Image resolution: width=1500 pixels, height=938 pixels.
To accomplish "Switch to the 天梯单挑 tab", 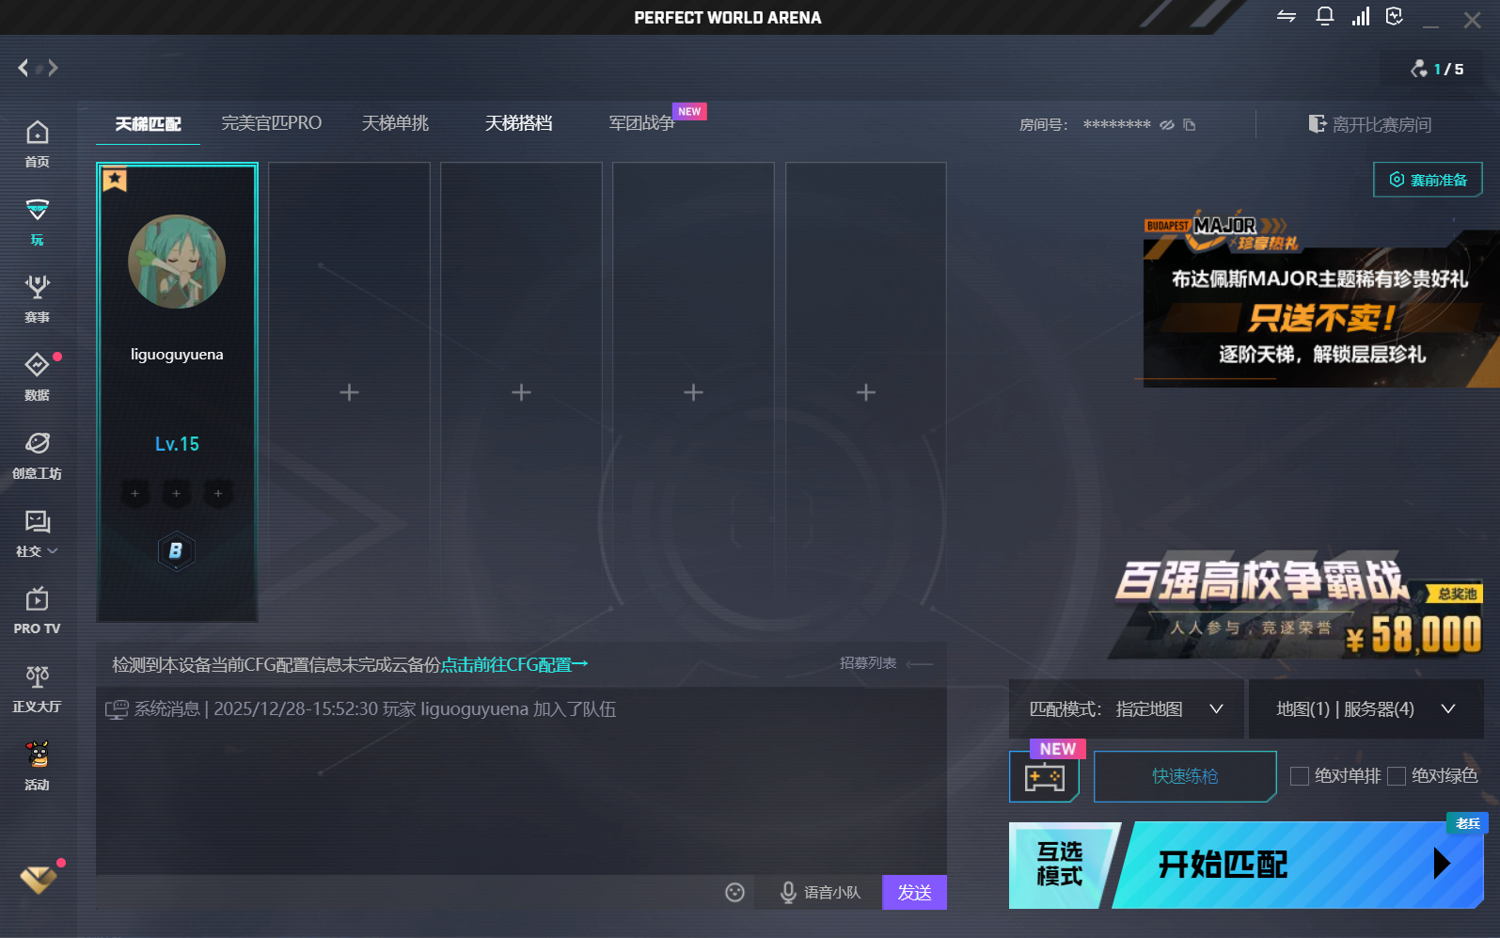I will [395, 123].
